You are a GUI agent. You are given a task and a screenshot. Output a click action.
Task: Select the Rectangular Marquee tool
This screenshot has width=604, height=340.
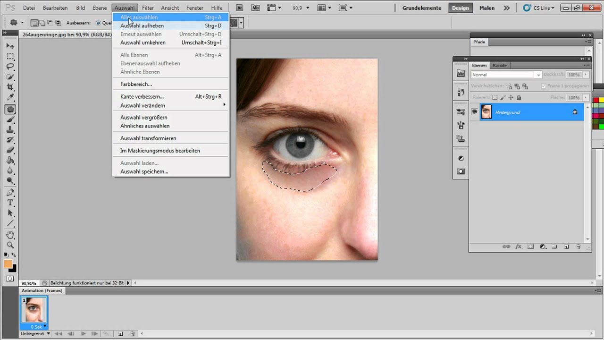[x=10, y=56]
